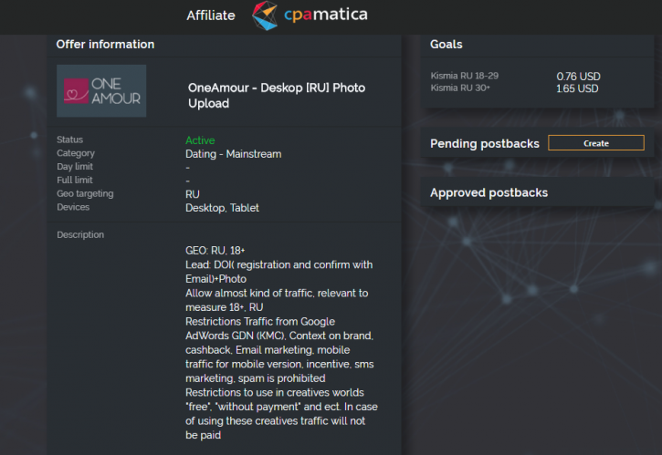Screen dimensions: 662x455
Task: Click the Full limit label
Action: click(75, 180)
